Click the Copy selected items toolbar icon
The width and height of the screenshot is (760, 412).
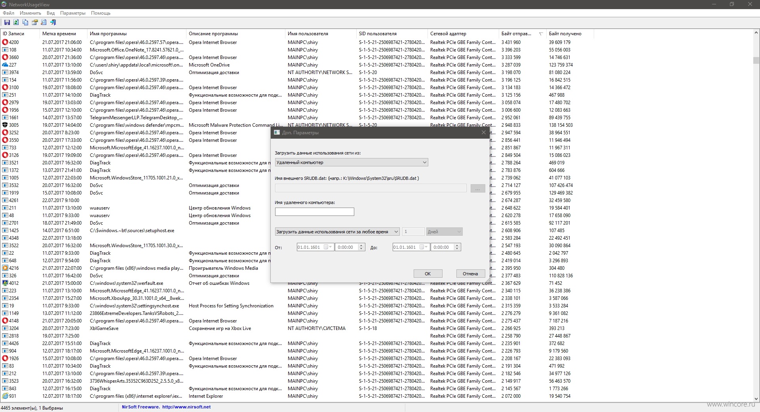(x=25, y=22)
